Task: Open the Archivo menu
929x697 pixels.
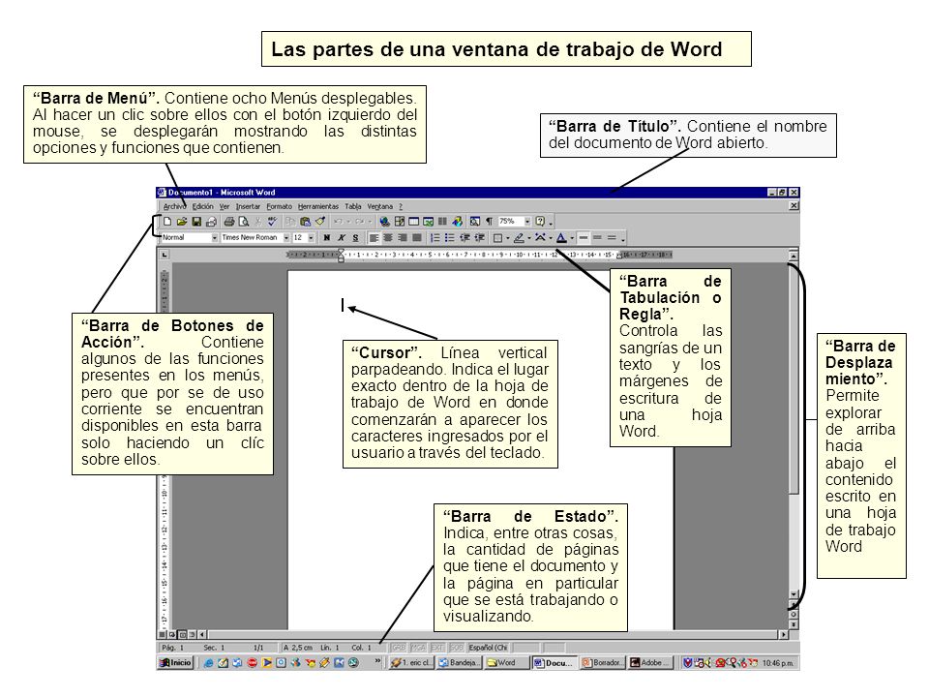Action: tap(174, 206)
